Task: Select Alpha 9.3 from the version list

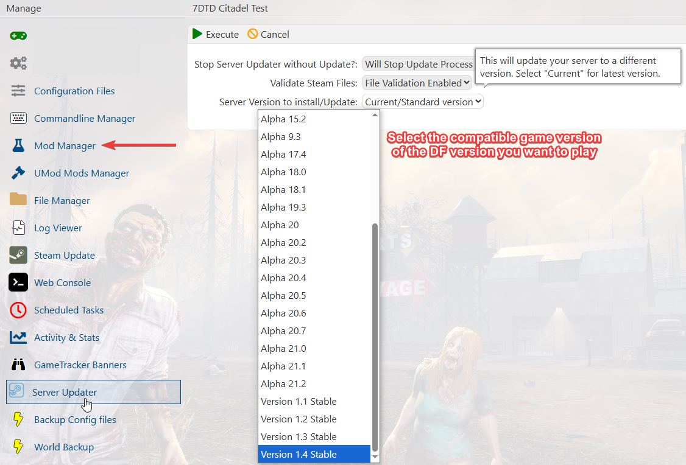Action: click(x=314, y=137)
